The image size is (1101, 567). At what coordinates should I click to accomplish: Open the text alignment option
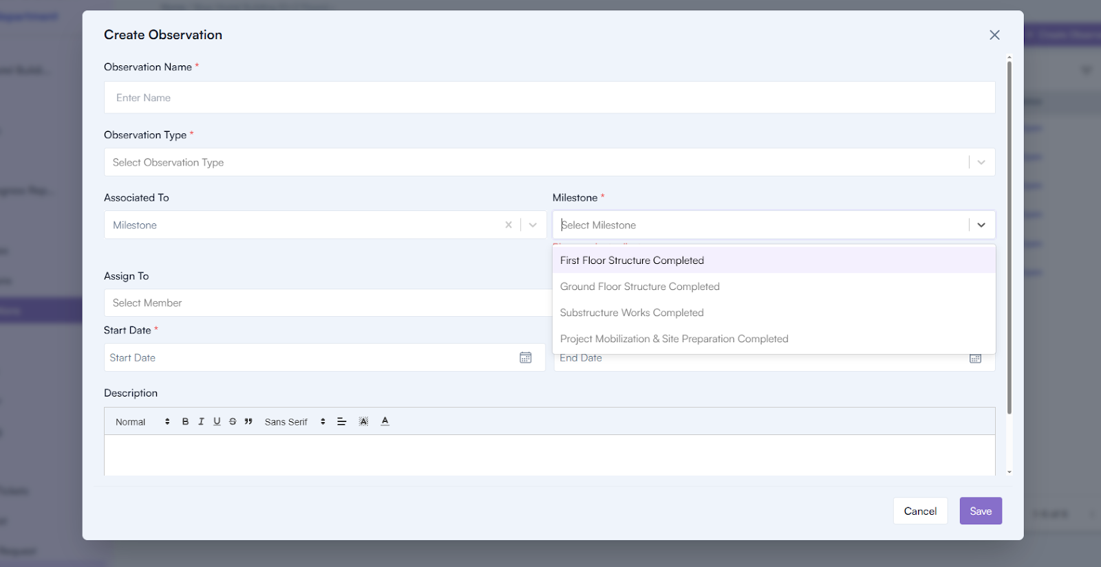pos(341,421)
